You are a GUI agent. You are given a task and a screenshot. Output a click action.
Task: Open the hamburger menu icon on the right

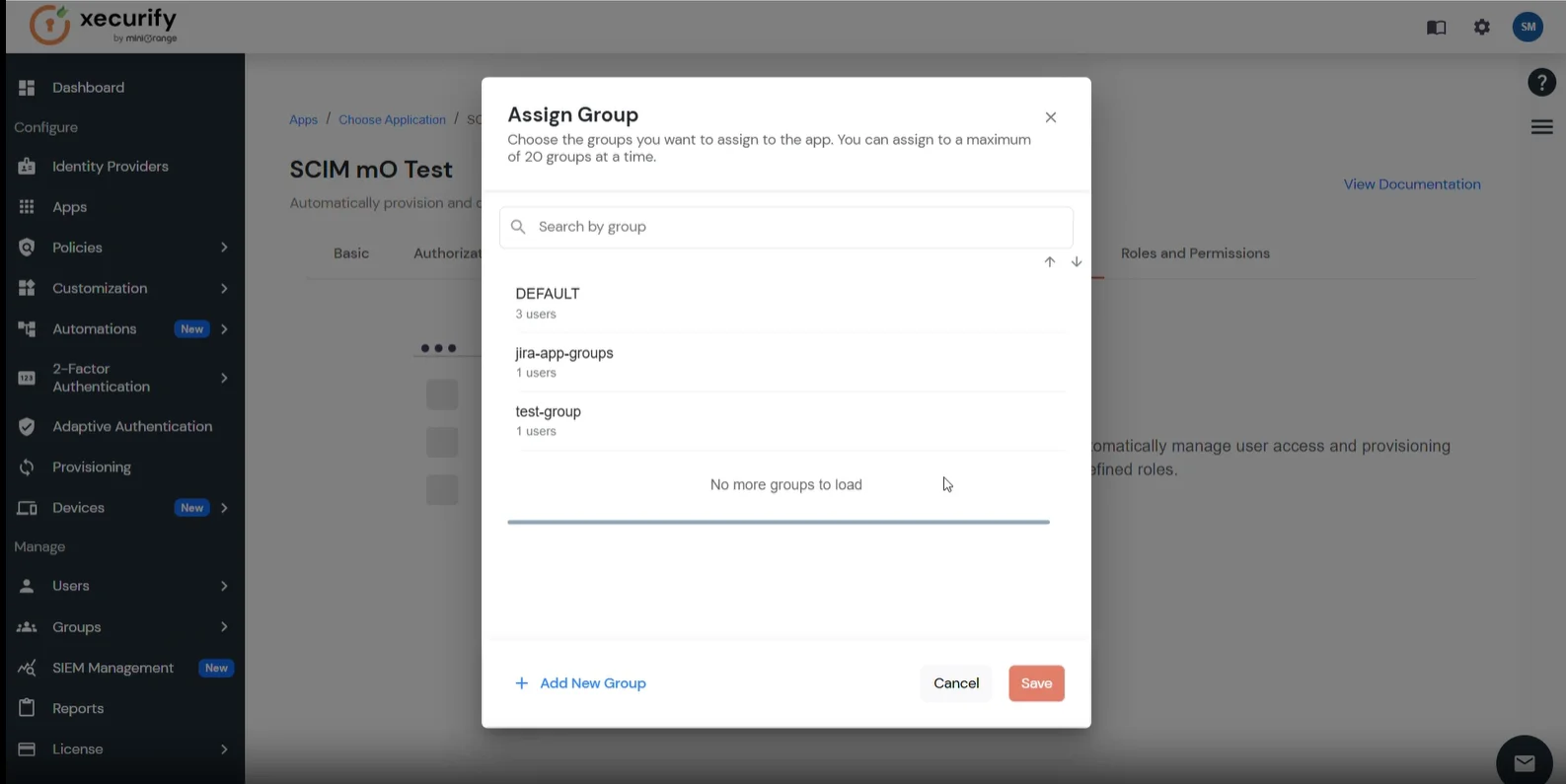(1541, 127)
